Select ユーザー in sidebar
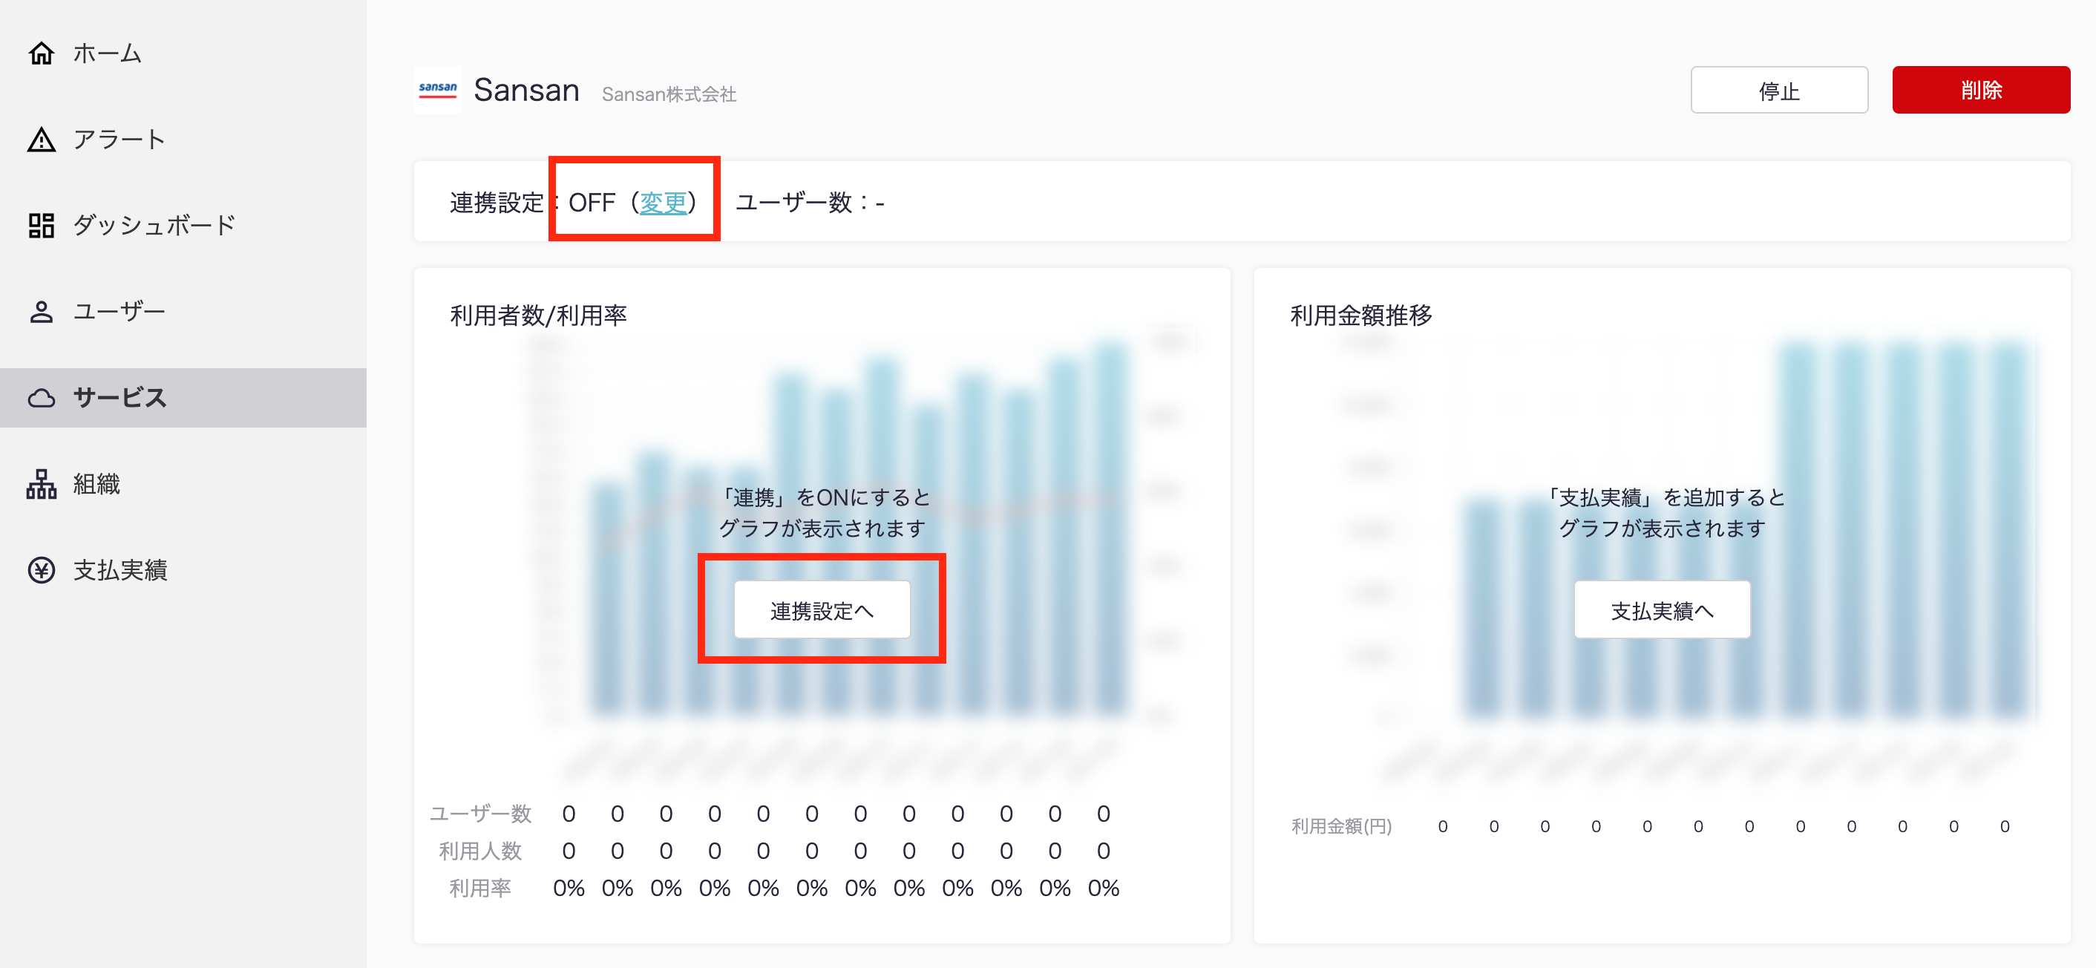This screenshot has height=968, width=2096. point(119,312)
